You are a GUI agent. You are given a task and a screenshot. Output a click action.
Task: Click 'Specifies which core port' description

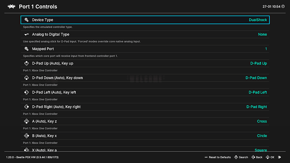click(x=70, y=56)
